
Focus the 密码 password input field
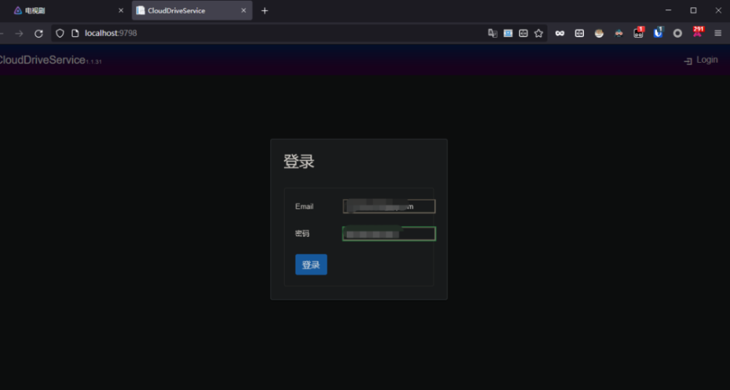(389, 234)
